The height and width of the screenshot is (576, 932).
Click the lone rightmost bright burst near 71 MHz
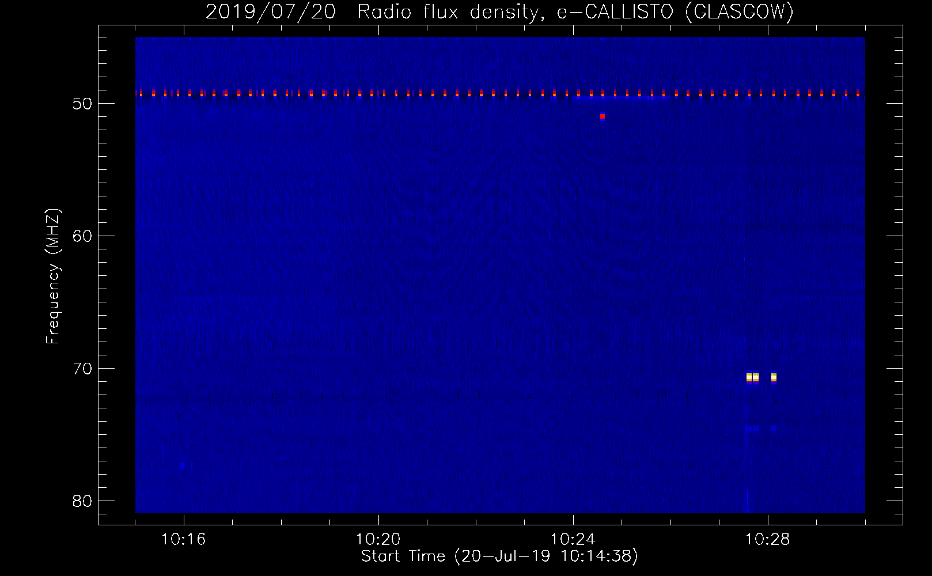pyautogui.click(x=774, y=377)
